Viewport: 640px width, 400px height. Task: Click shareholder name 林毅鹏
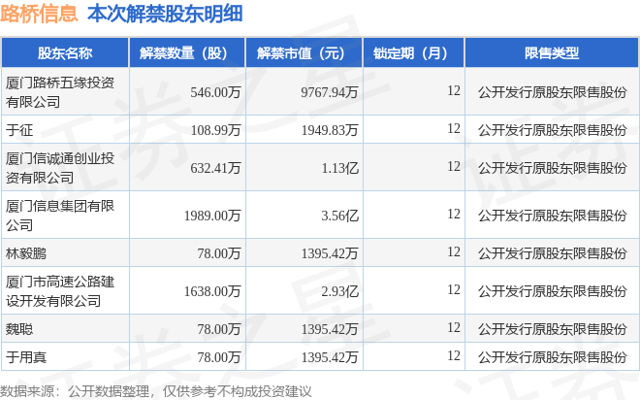pos(26,253)
